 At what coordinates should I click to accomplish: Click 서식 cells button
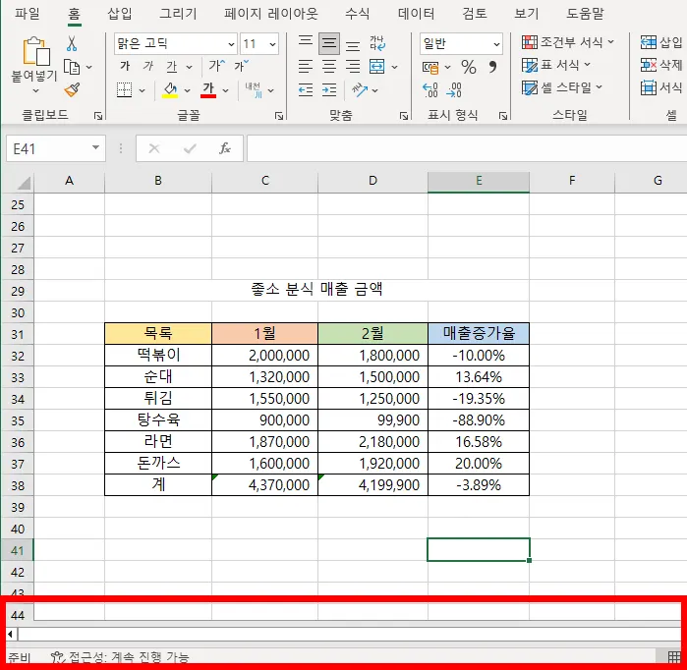click(661, 87)
